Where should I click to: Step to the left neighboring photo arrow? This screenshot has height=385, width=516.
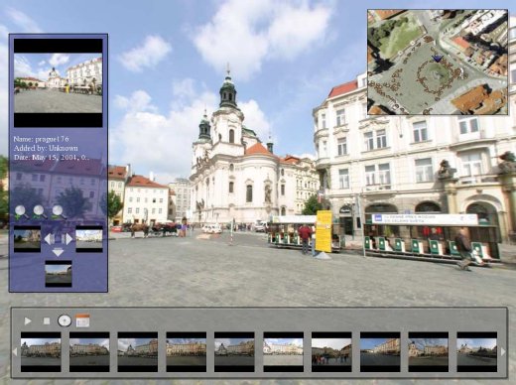49,239
